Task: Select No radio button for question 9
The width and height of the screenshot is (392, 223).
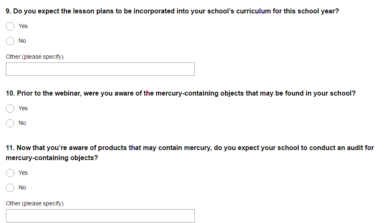Action: [10, 41]
